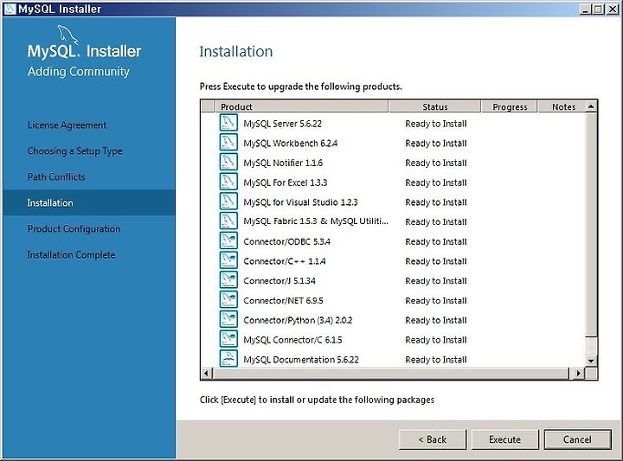
Task: Sort list by Product column header
Action: tap(302, 106)
